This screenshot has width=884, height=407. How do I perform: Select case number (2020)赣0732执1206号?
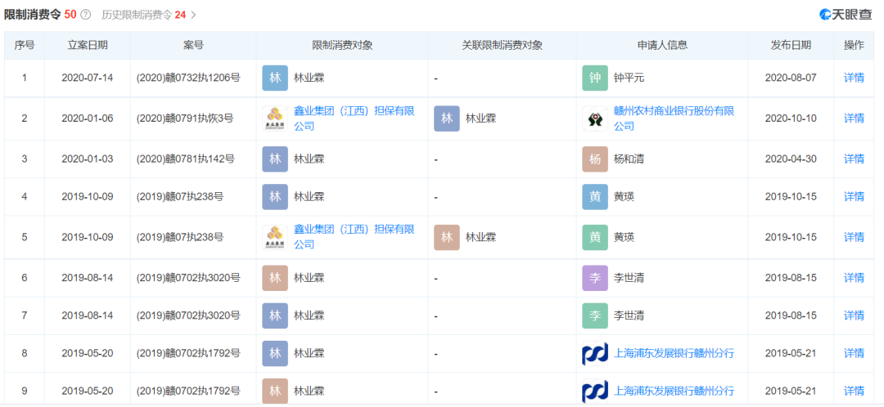tap(188, 78)
